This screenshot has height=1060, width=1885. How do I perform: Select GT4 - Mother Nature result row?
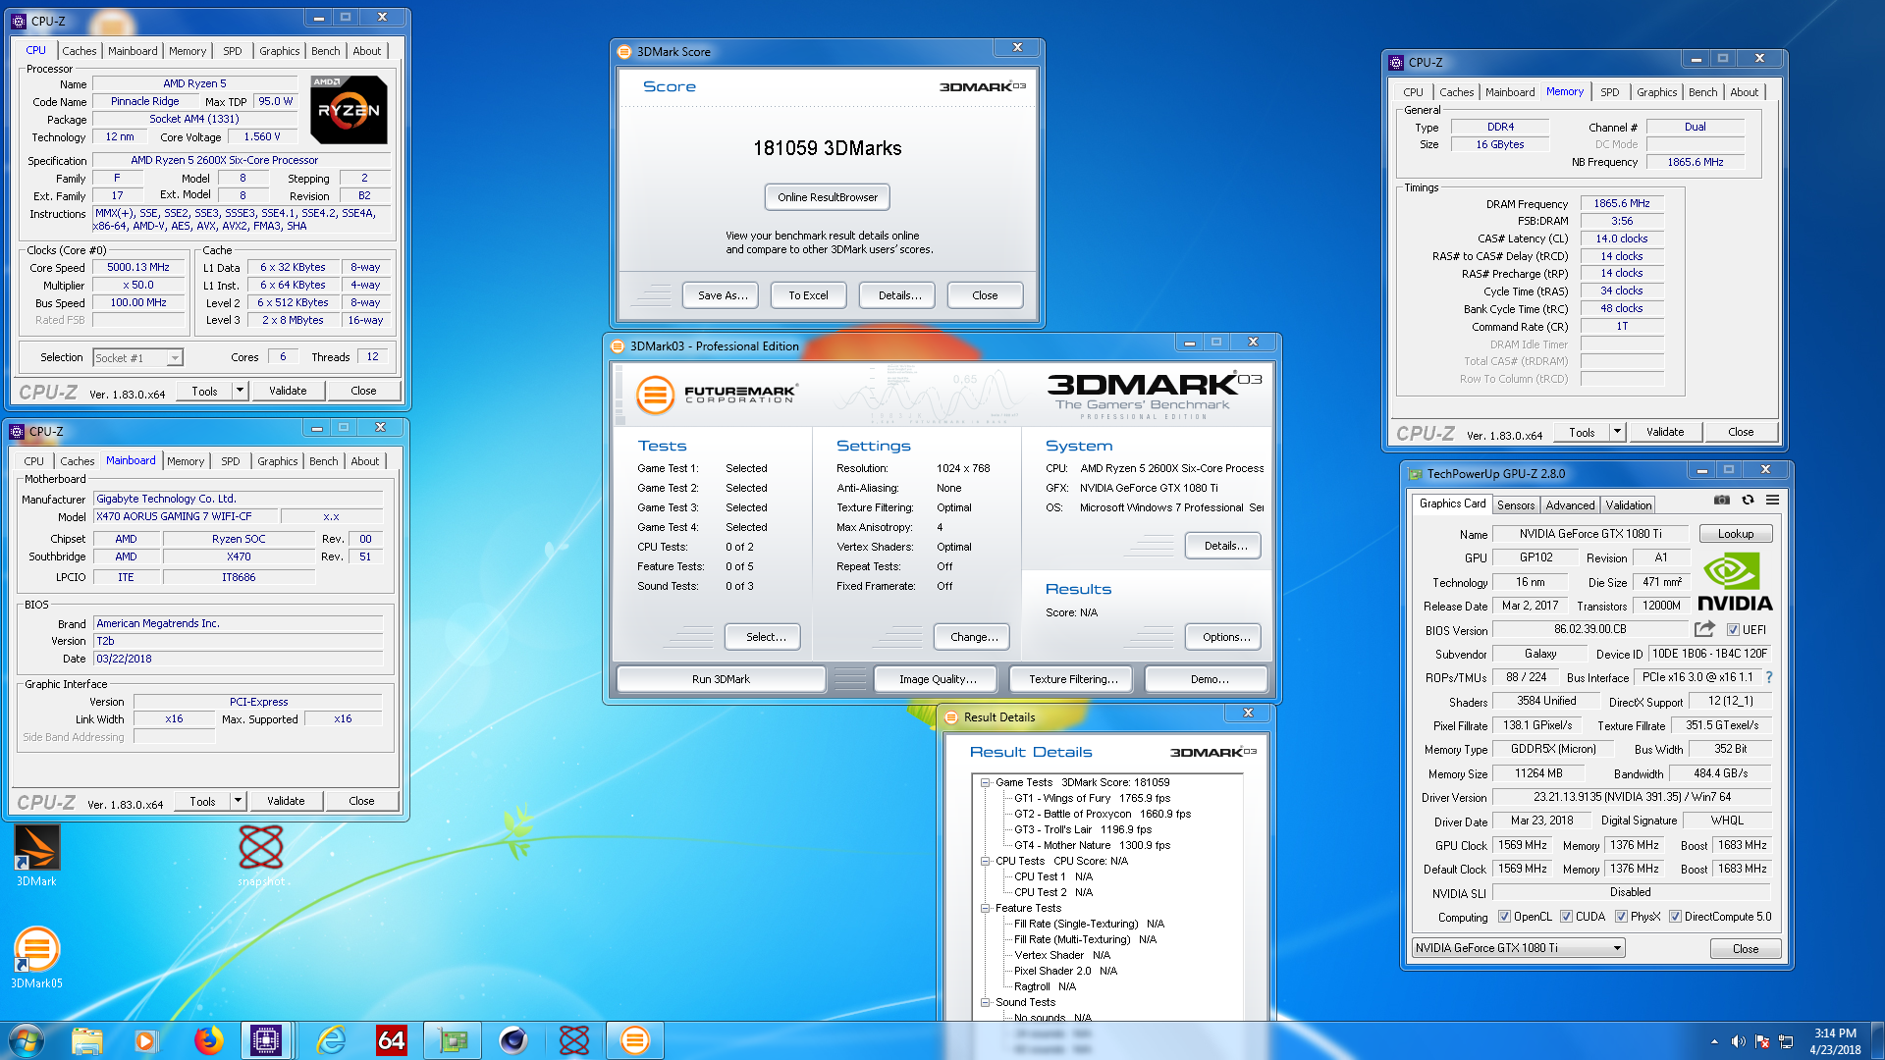(x=1092, y=845)
